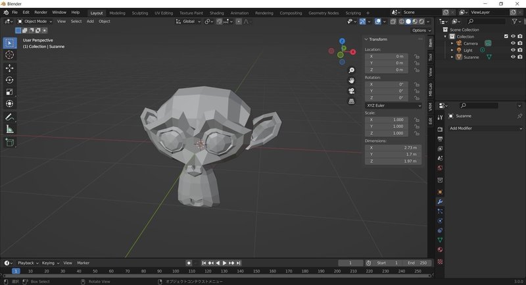Toggle Collection exclude checkbox

[506, 36]
